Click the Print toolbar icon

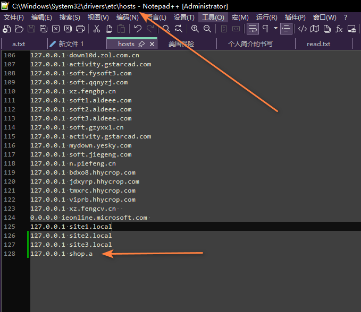point(80,29)
